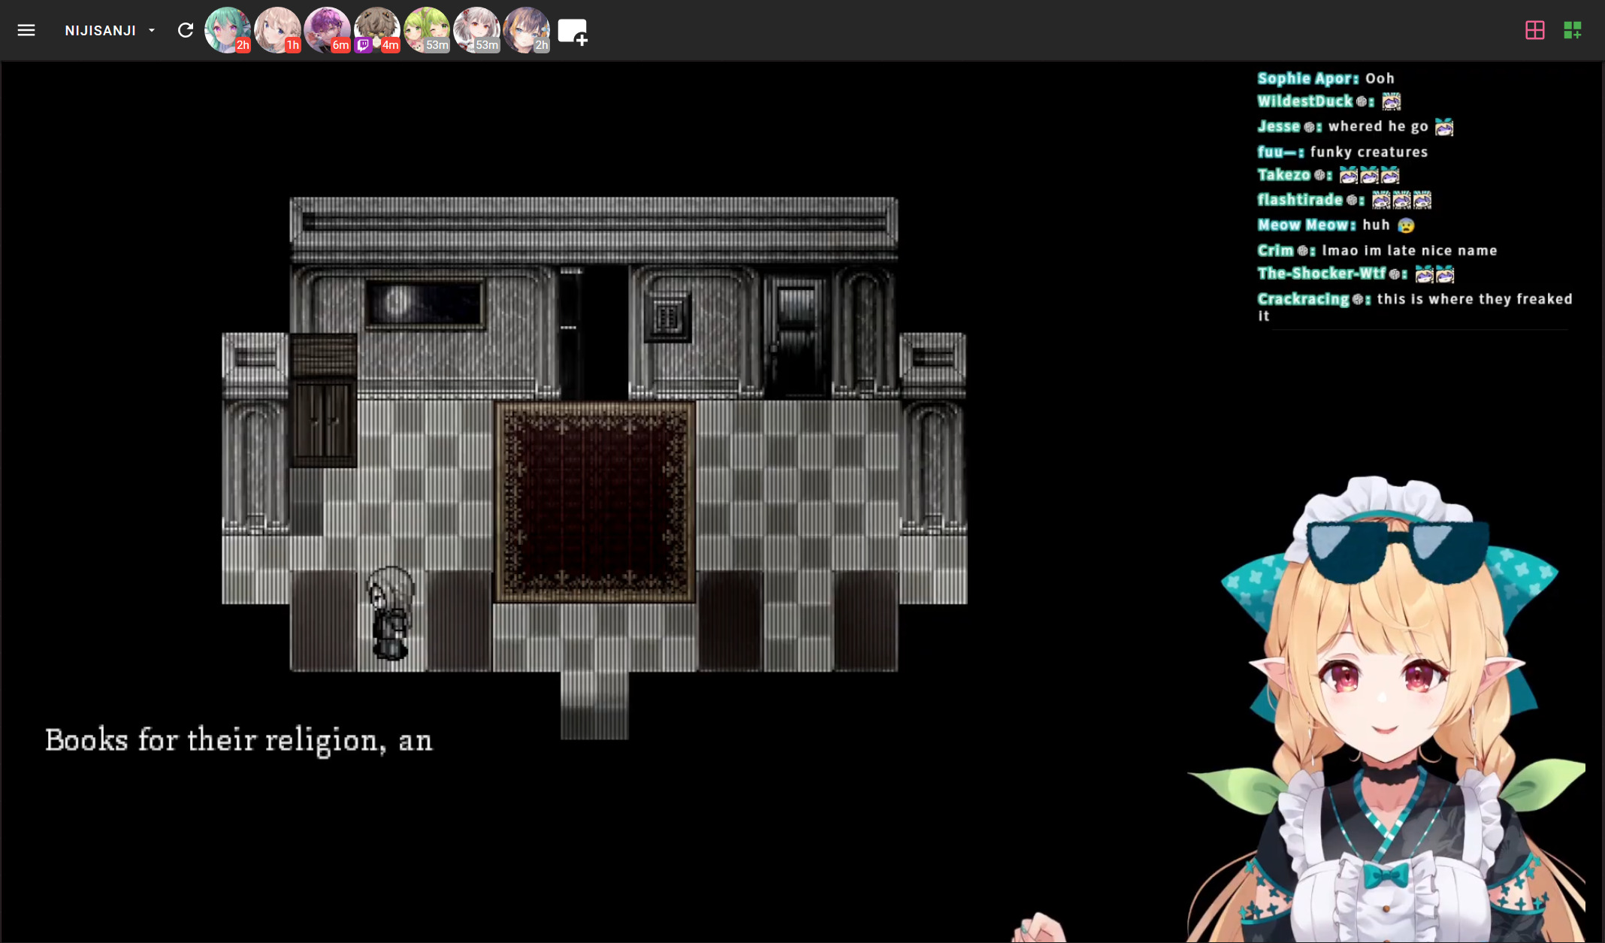This screenshot has width=1605, height=943.
Task: Click the red carpet in the game view
Action: (594, 501)
